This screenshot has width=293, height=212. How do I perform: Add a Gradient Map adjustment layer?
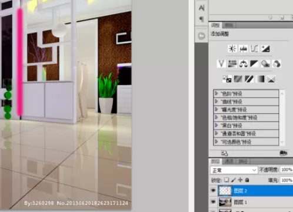pyautogui.click(x=260, y=79)
